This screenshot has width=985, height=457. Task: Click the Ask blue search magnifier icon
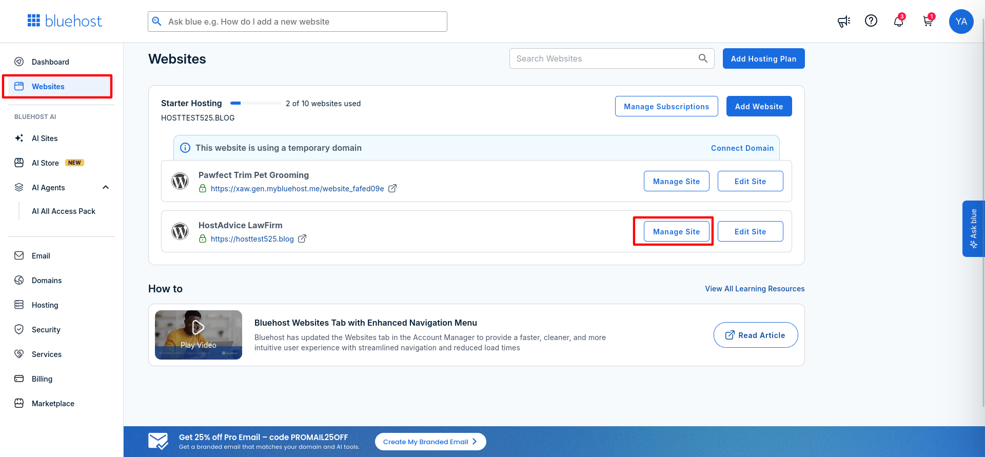[x=157, y=22]
